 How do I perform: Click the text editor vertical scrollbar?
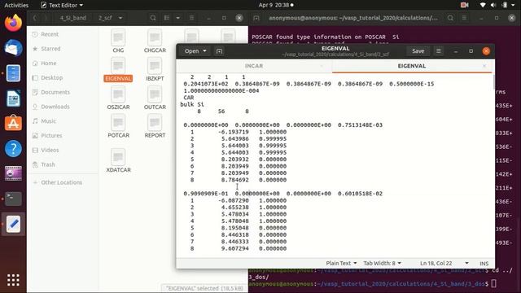pyautogui.click(x=493, y=81)
